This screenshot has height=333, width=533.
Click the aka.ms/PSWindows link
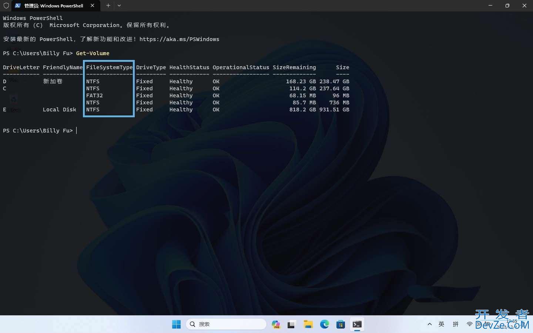[179, 39]
